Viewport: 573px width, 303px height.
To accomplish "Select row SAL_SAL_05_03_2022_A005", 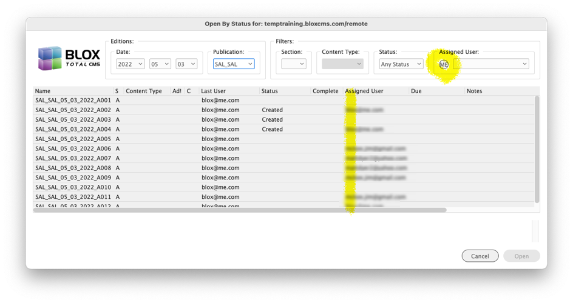I will 283,139.
